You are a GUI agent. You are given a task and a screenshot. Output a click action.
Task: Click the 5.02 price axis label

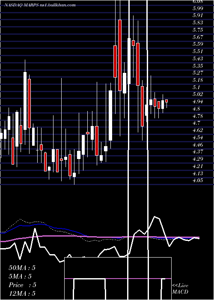tap(198, 95)
